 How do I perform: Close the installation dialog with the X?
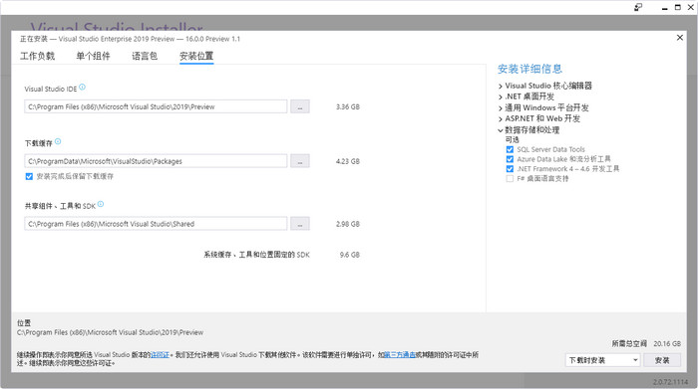tap(680, 38)
